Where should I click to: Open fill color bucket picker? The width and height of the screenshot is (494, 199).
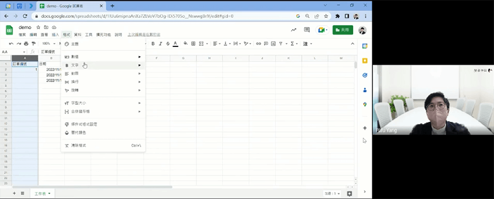pyautogui.click(x=186, y=44)
